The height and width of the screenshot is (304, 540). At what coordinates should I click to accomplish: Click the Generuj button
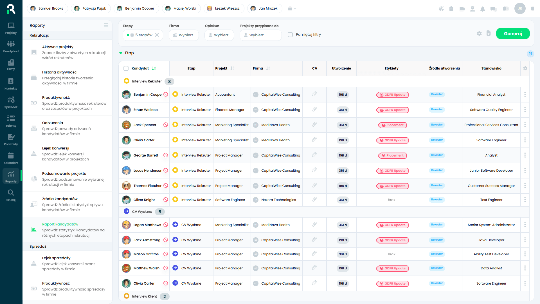click(513, 33)
